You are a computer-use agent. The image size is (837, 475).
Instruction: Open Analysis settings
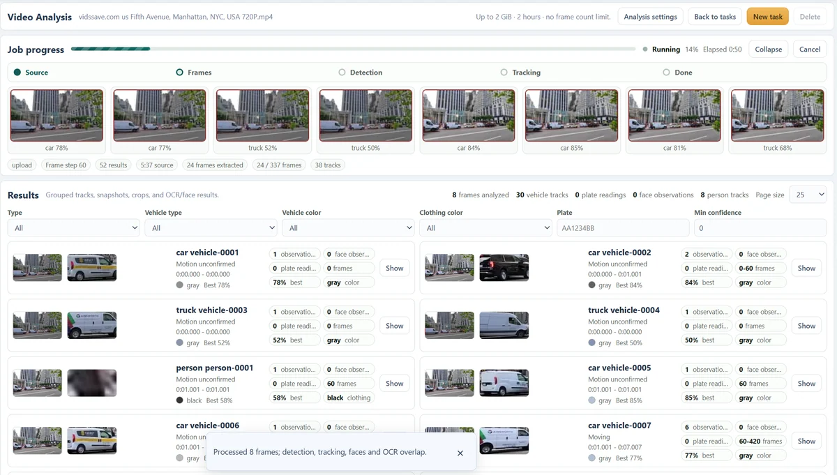coord(650,17)
